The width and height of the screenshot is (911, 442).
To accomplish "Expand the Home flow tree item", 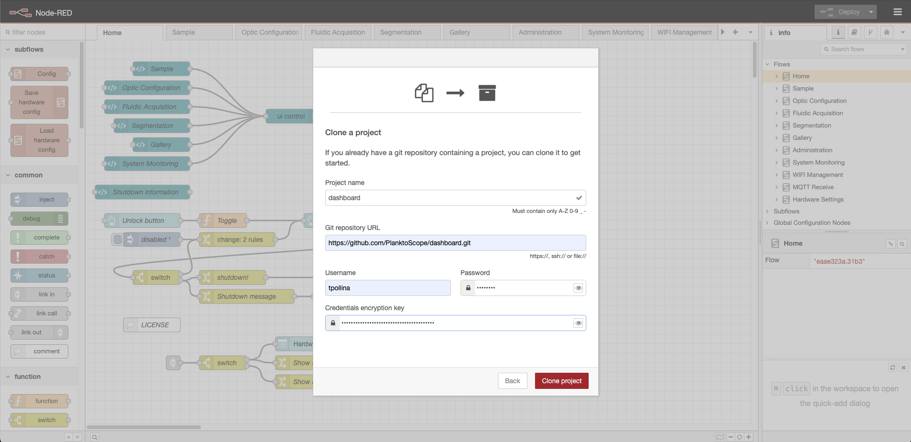I will [x=777, y=76].
